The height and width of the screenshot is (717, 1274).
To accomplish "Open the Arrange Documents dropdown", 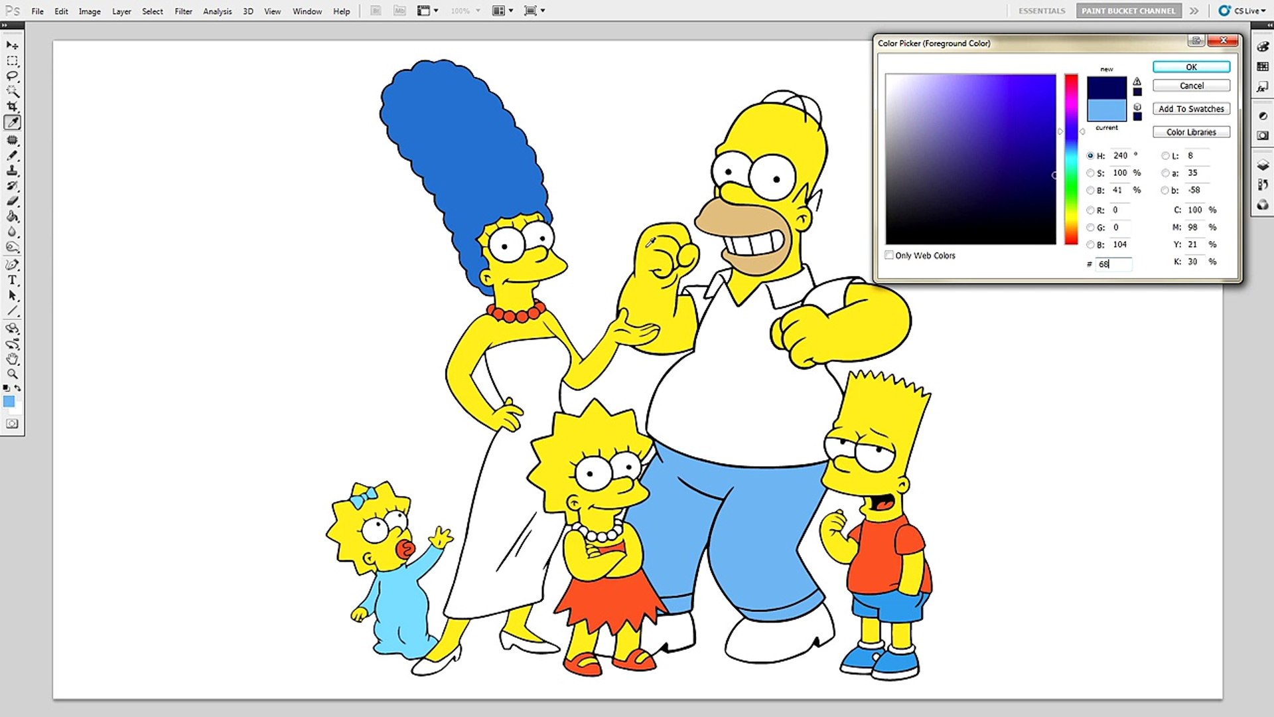I will click(x=502, y=11).
